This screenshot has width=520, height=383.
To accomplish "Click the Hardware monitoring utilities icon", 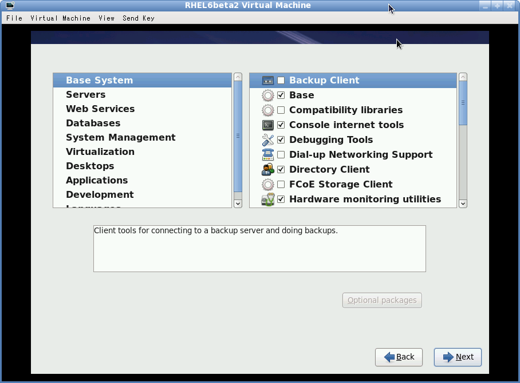I will coord(267,200).
